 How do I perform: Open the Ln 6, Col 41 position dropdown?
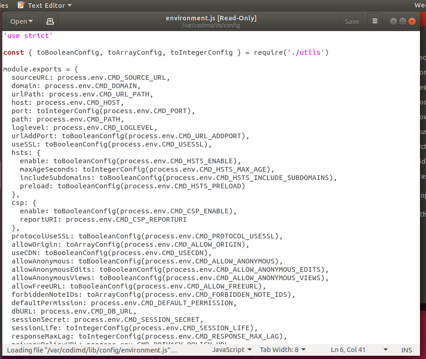pyautogui.click(x=359, y=350)
